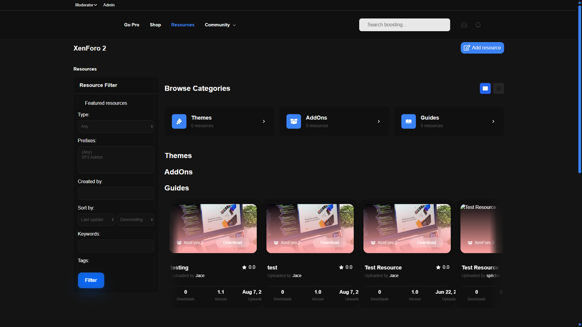Open uploader Jace on the testing card
This screenshot has height=327, width=582.
point(200,276)
